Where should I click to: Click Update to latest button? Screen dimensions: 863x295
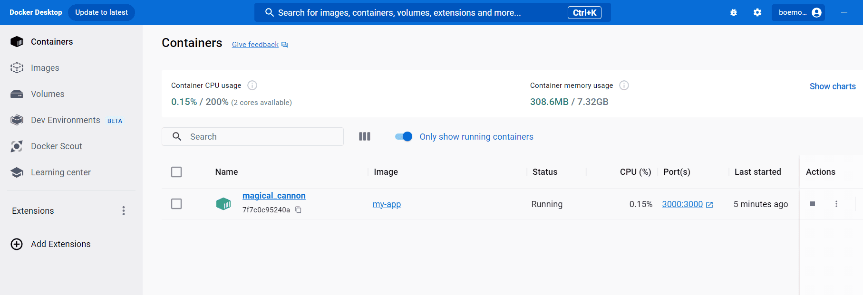click(x=101, y=12)
